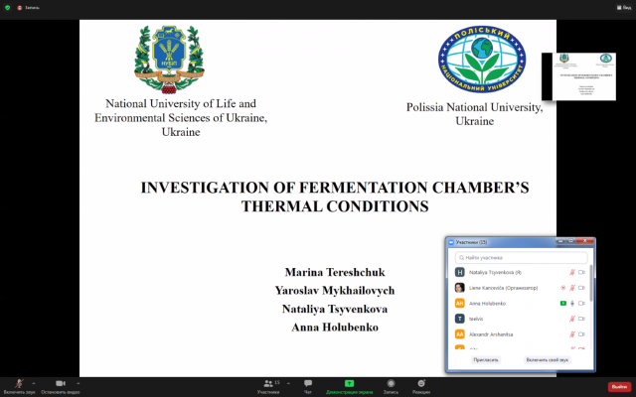Click the participants list vertical scrollbar
Screen dimensions: 636x397
tap(591, 284)
